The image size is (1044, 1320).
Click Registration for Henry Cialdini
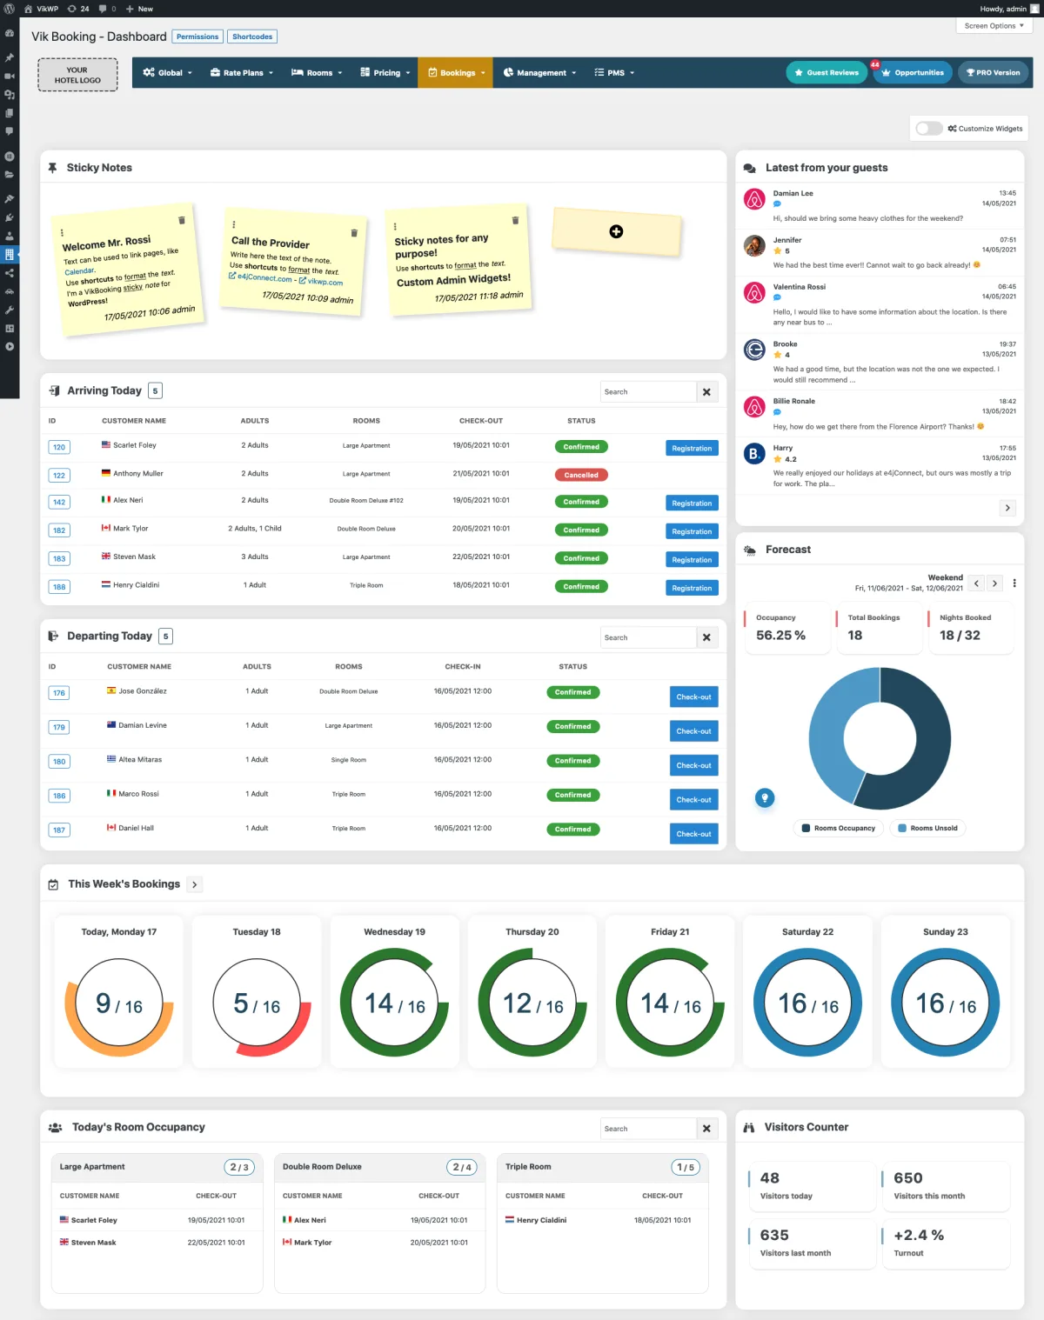(x=692, y=589)
